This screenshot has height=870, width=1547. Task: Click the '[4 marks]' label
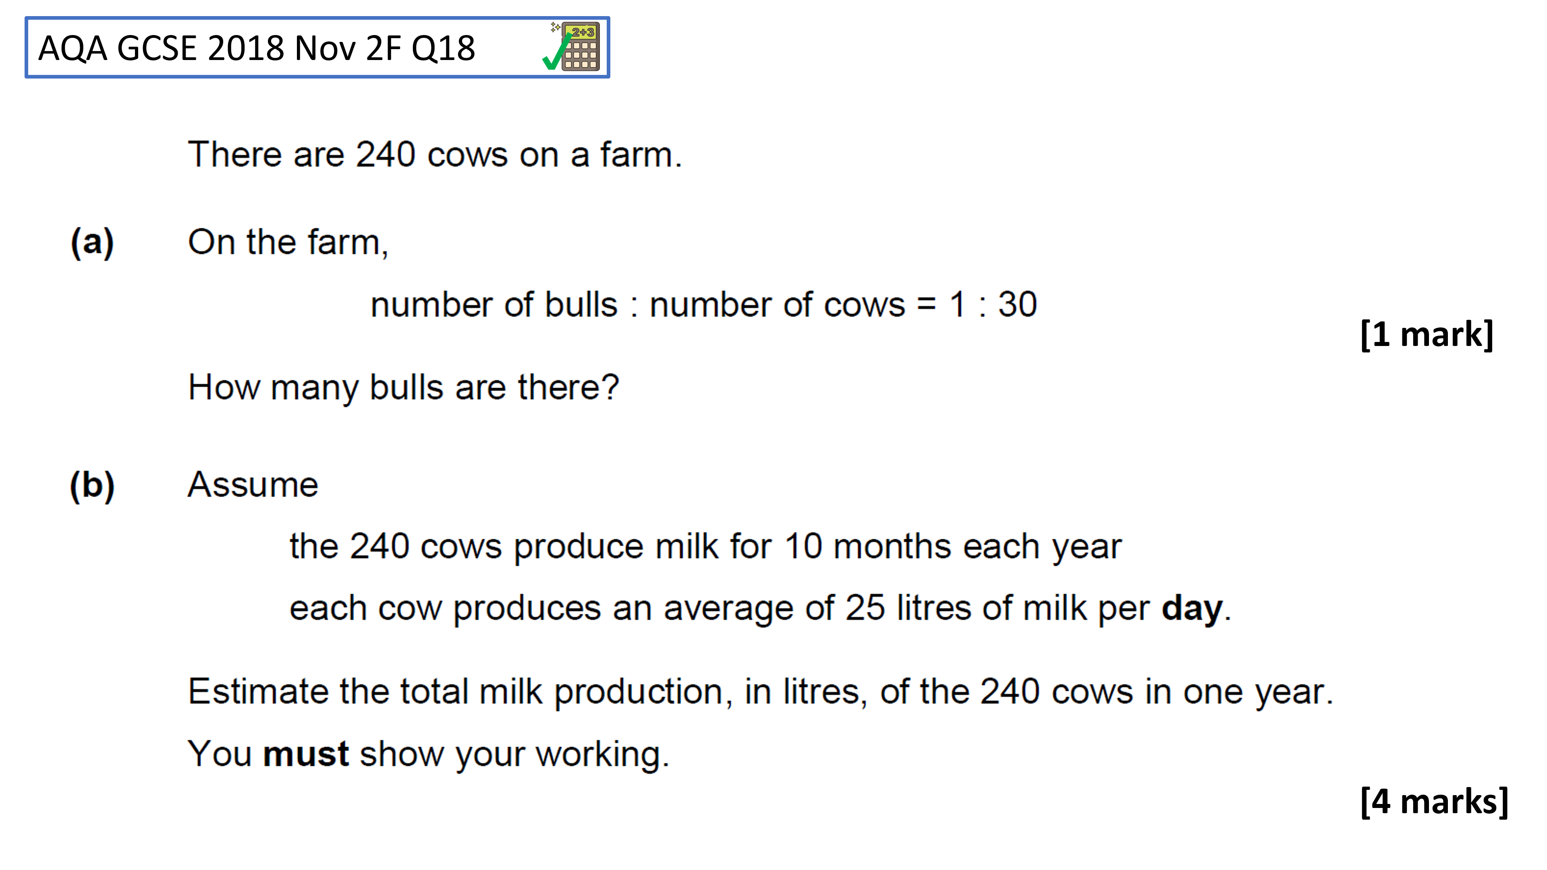pos(1434,802)
